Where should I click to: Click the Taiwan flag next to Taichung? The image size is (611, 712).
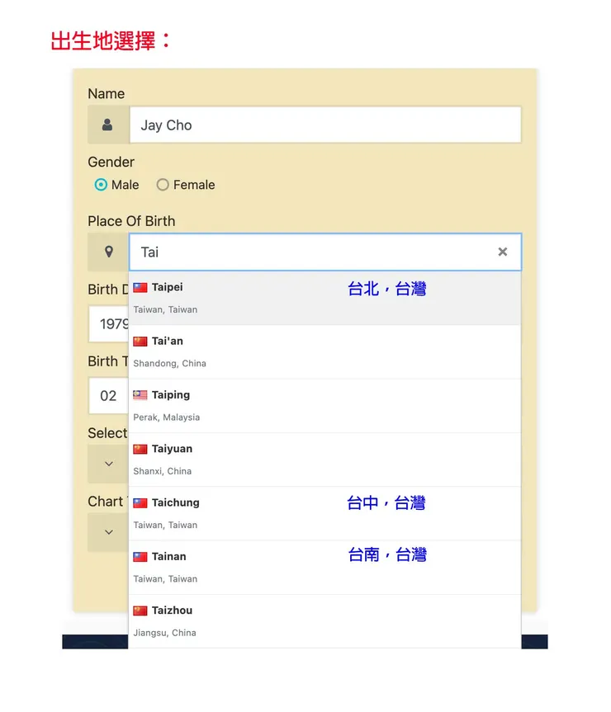point(140,503)
